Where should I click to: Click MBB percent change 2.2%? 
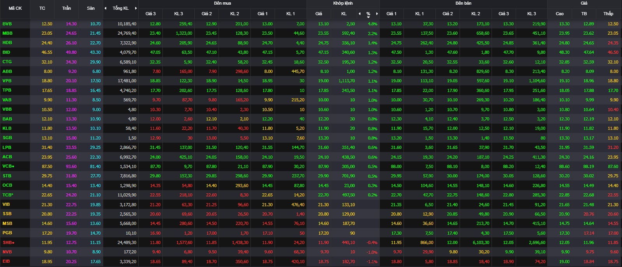click(373, 33)
